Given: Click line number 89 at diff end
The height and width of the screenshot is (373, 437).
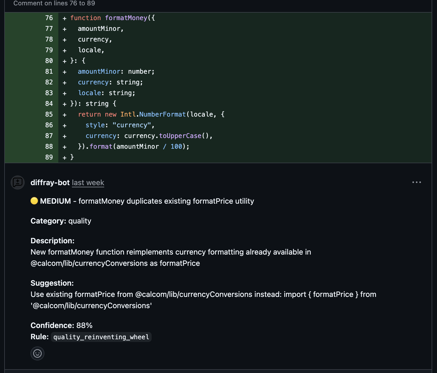Looking at the screenshot, I should tap(49, 157).
